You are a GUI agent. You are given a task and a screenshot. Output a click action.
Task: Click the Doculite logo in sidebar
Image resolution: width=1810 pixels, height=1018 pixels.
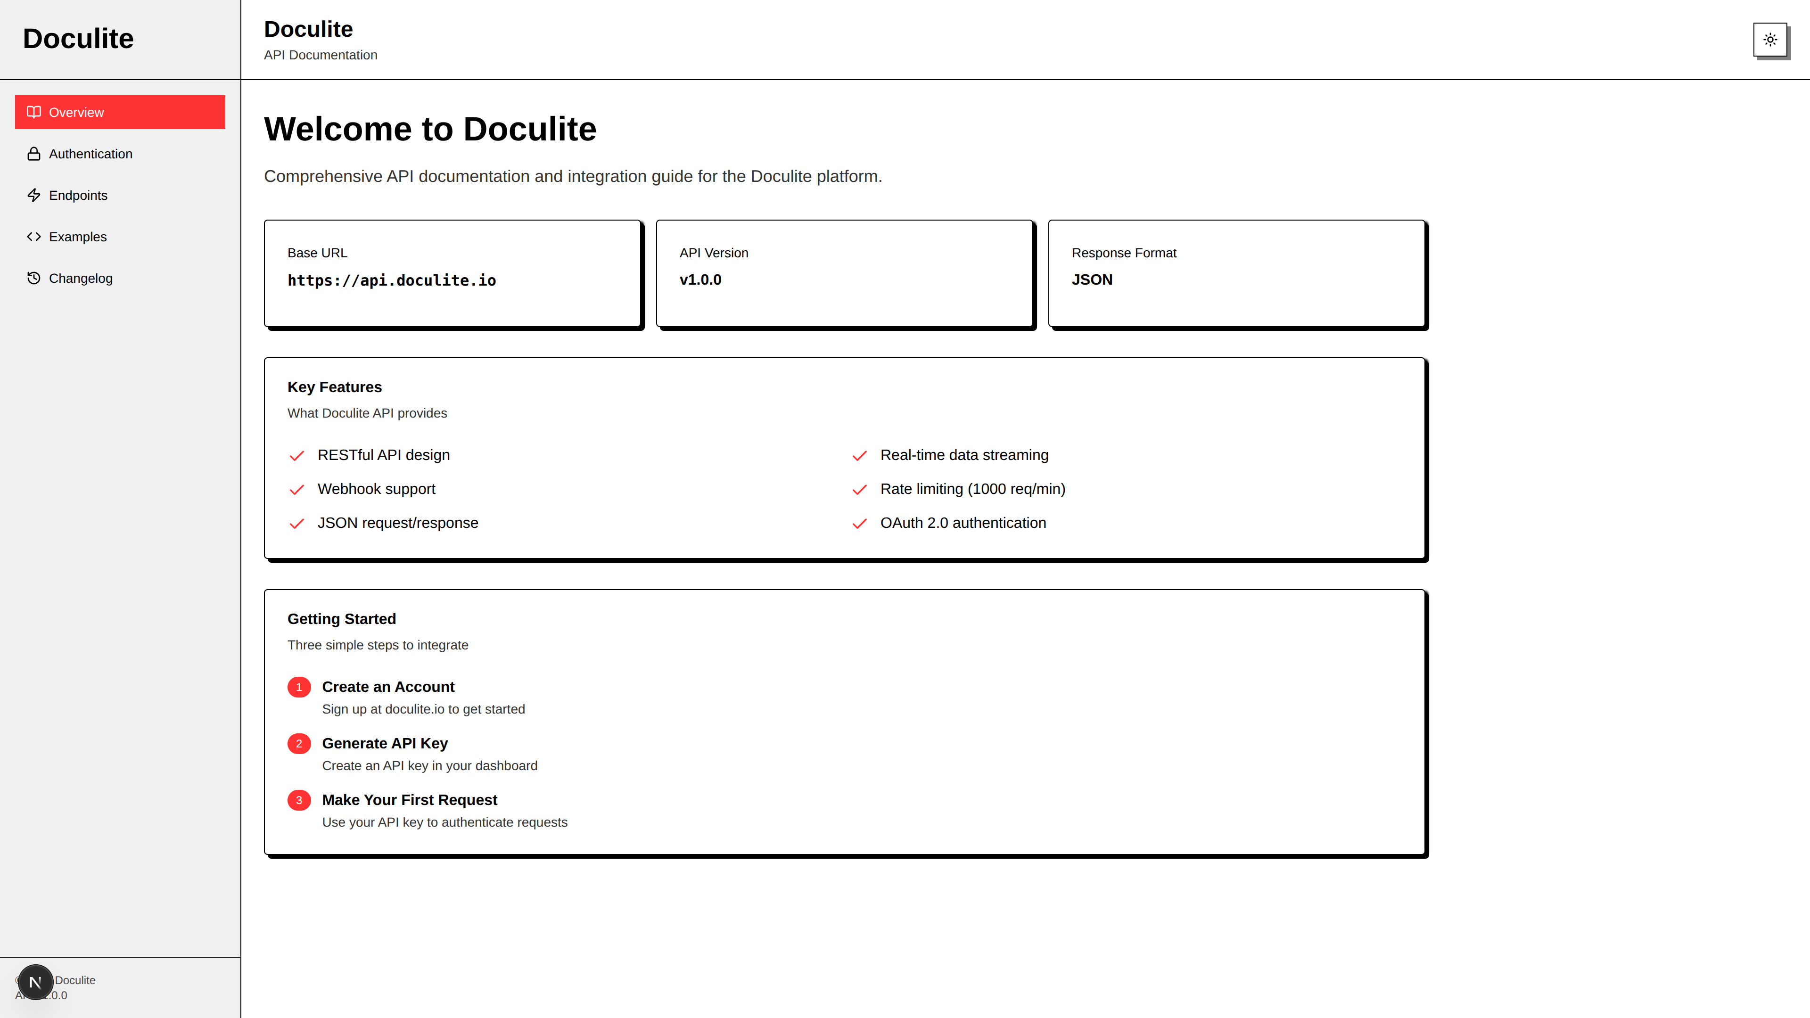click(78, 39)
